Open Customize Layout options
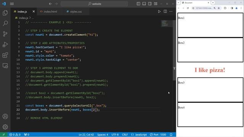Image resolution: width=244 pixels, height=137 pixels. [156, 4]
